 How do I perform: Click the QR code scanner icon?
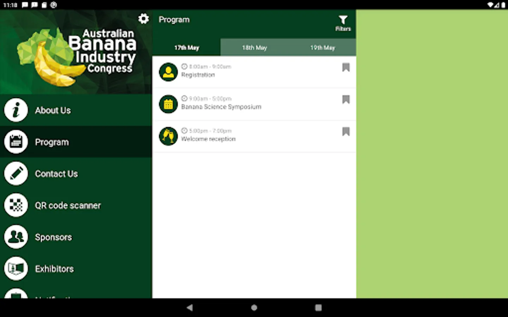(x=16, y=205)
